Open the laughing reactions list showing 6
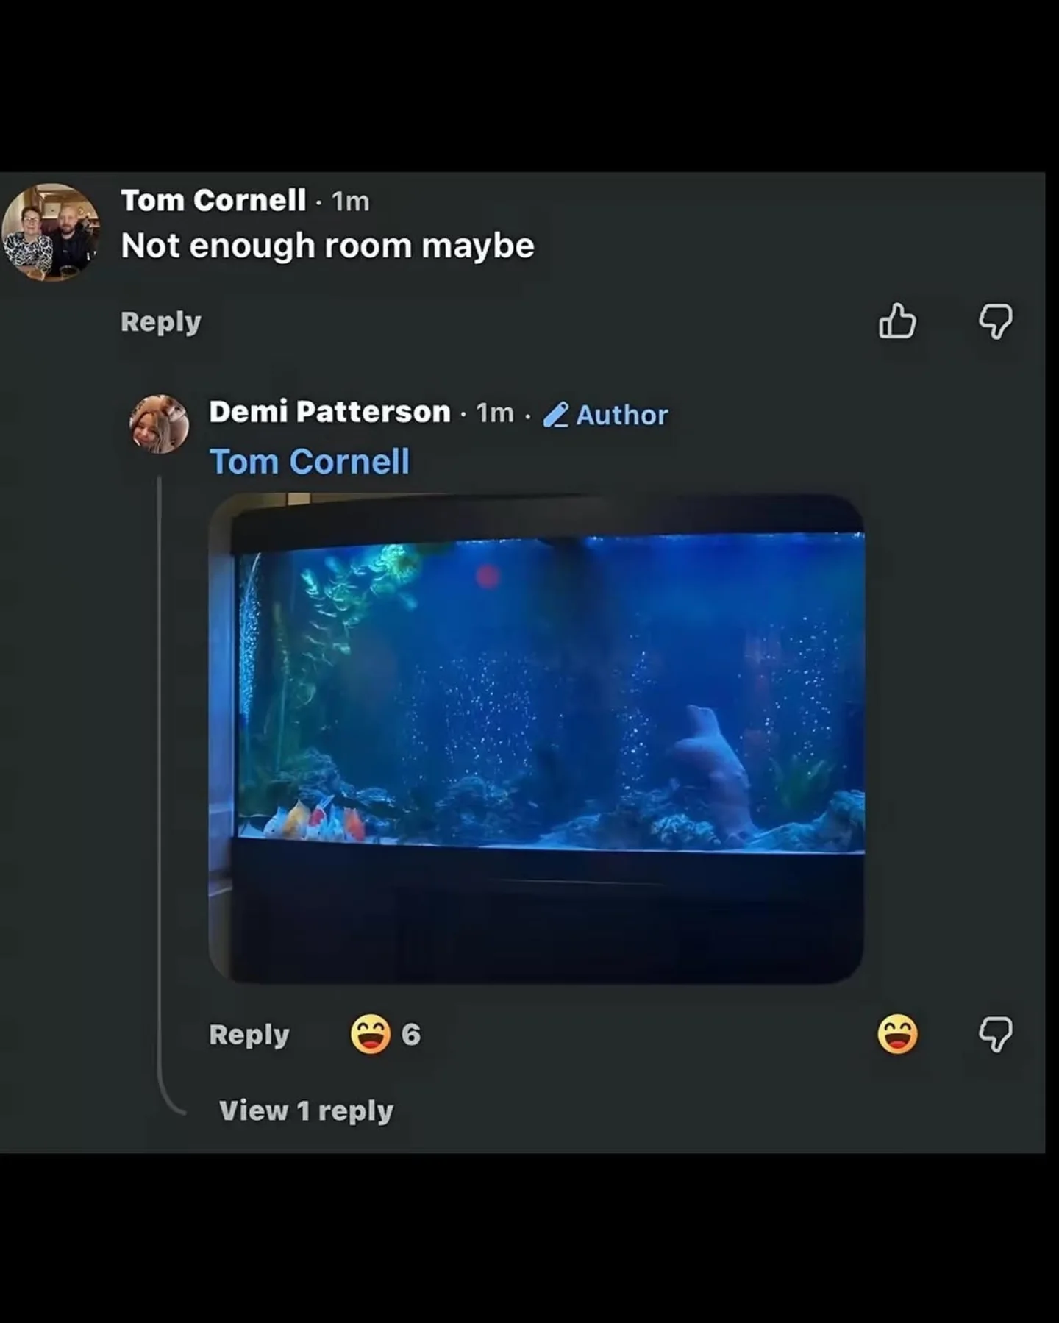This screenshot has height=1323, width=1059. coord(385,1035)
